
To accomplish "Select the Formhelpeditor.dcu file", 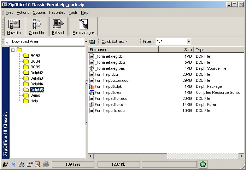I will (111, 98).
